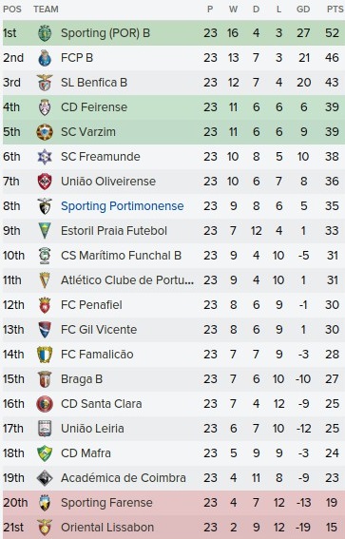345x539 pixels.
Task: Sort table by PTS column header
Action: [335, 10]
